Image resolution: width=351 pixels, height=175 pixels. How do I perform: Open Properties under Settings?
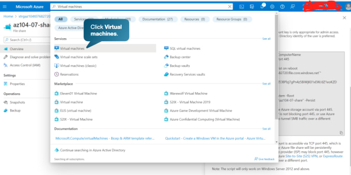coord(17,84)
